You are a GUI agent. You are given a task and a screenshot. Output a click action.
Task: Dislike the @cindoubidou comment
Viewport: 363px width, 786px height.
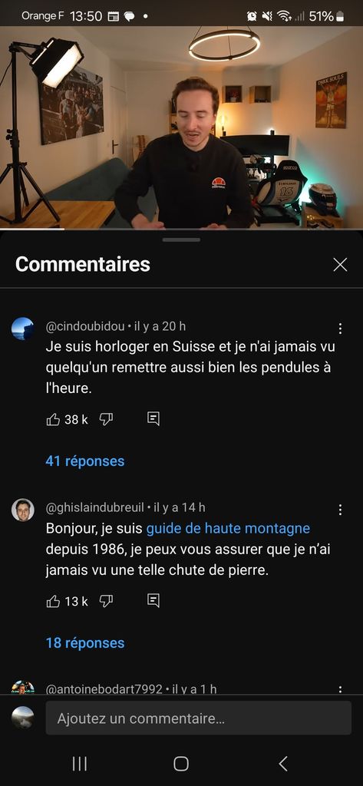coord(106,420)
